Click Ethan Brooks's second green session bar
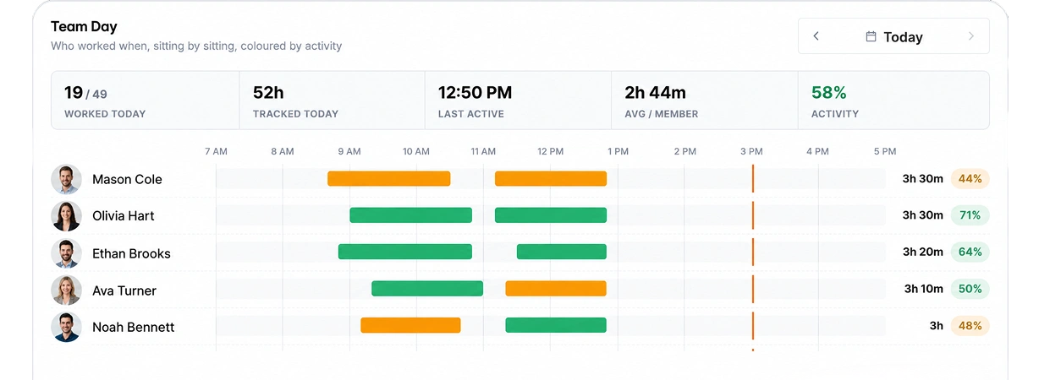Image resolution: width=1039 pixels, height=380 pixels. coord(562,252)
